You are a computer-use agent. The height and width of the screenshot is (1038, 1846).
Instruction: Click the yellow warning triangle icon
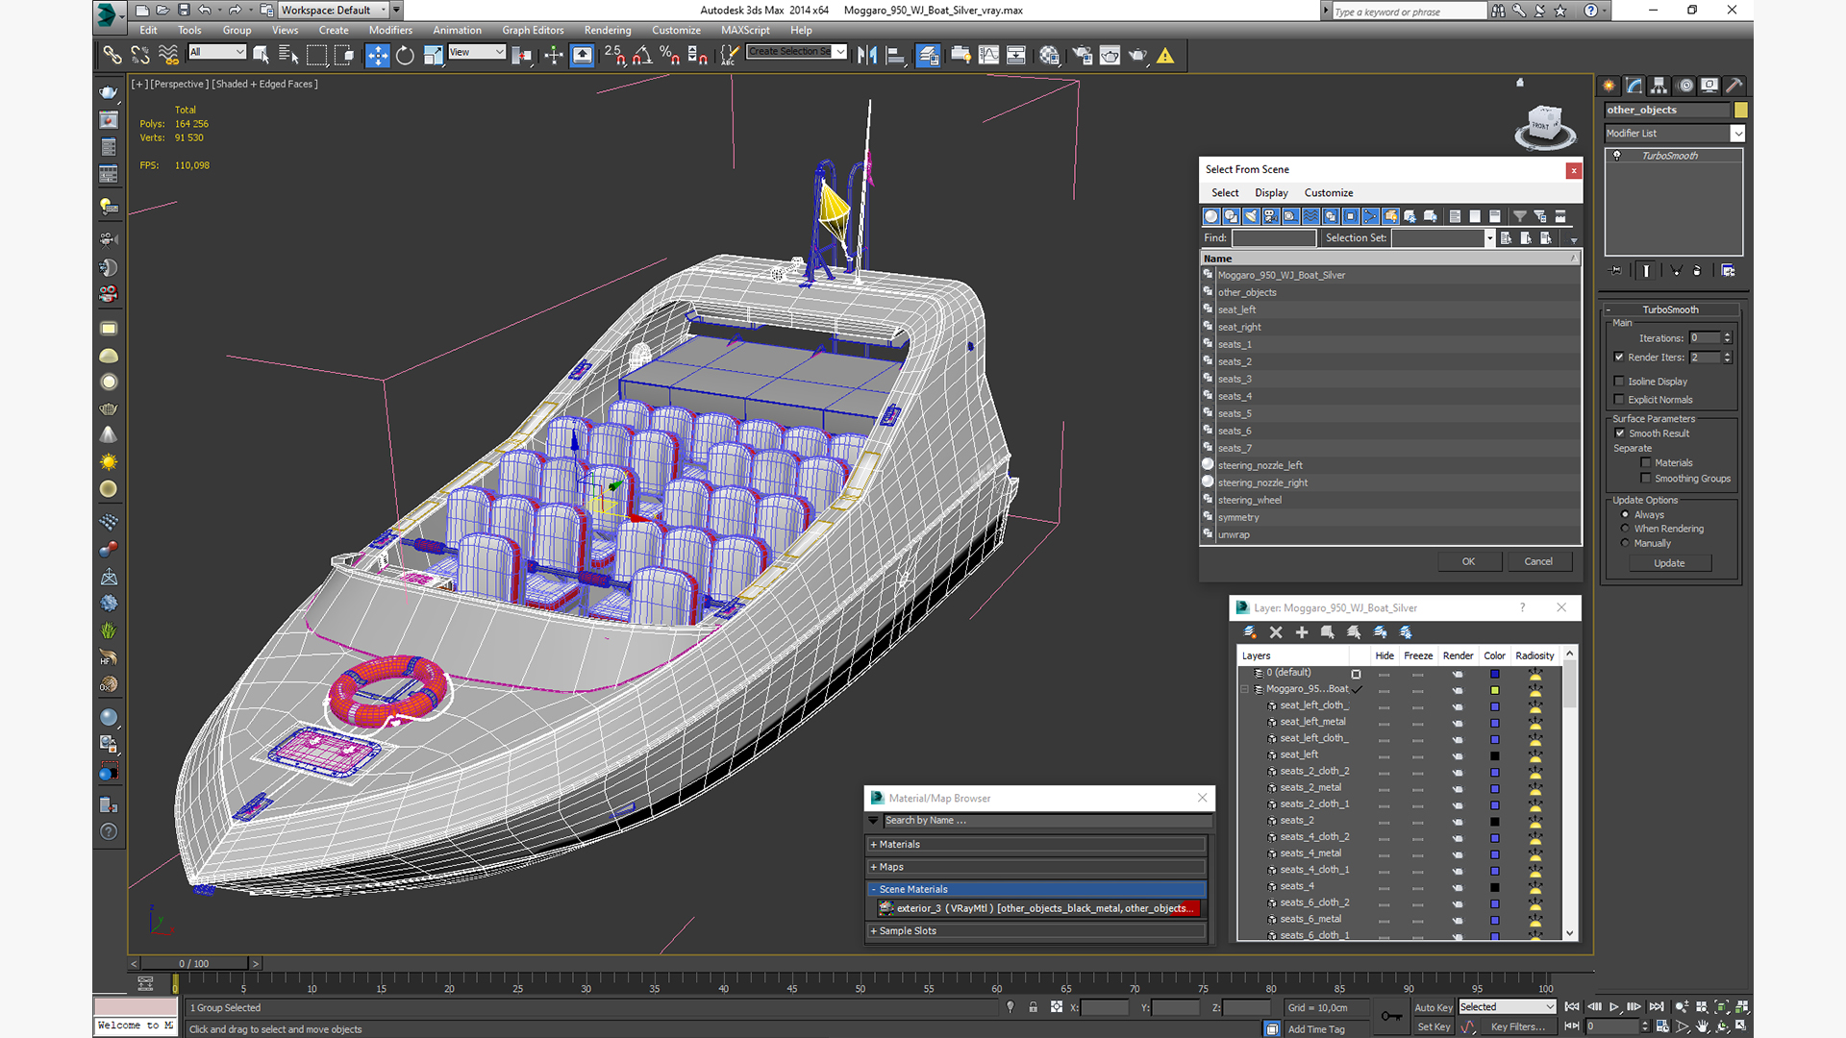click(1165, 56)
